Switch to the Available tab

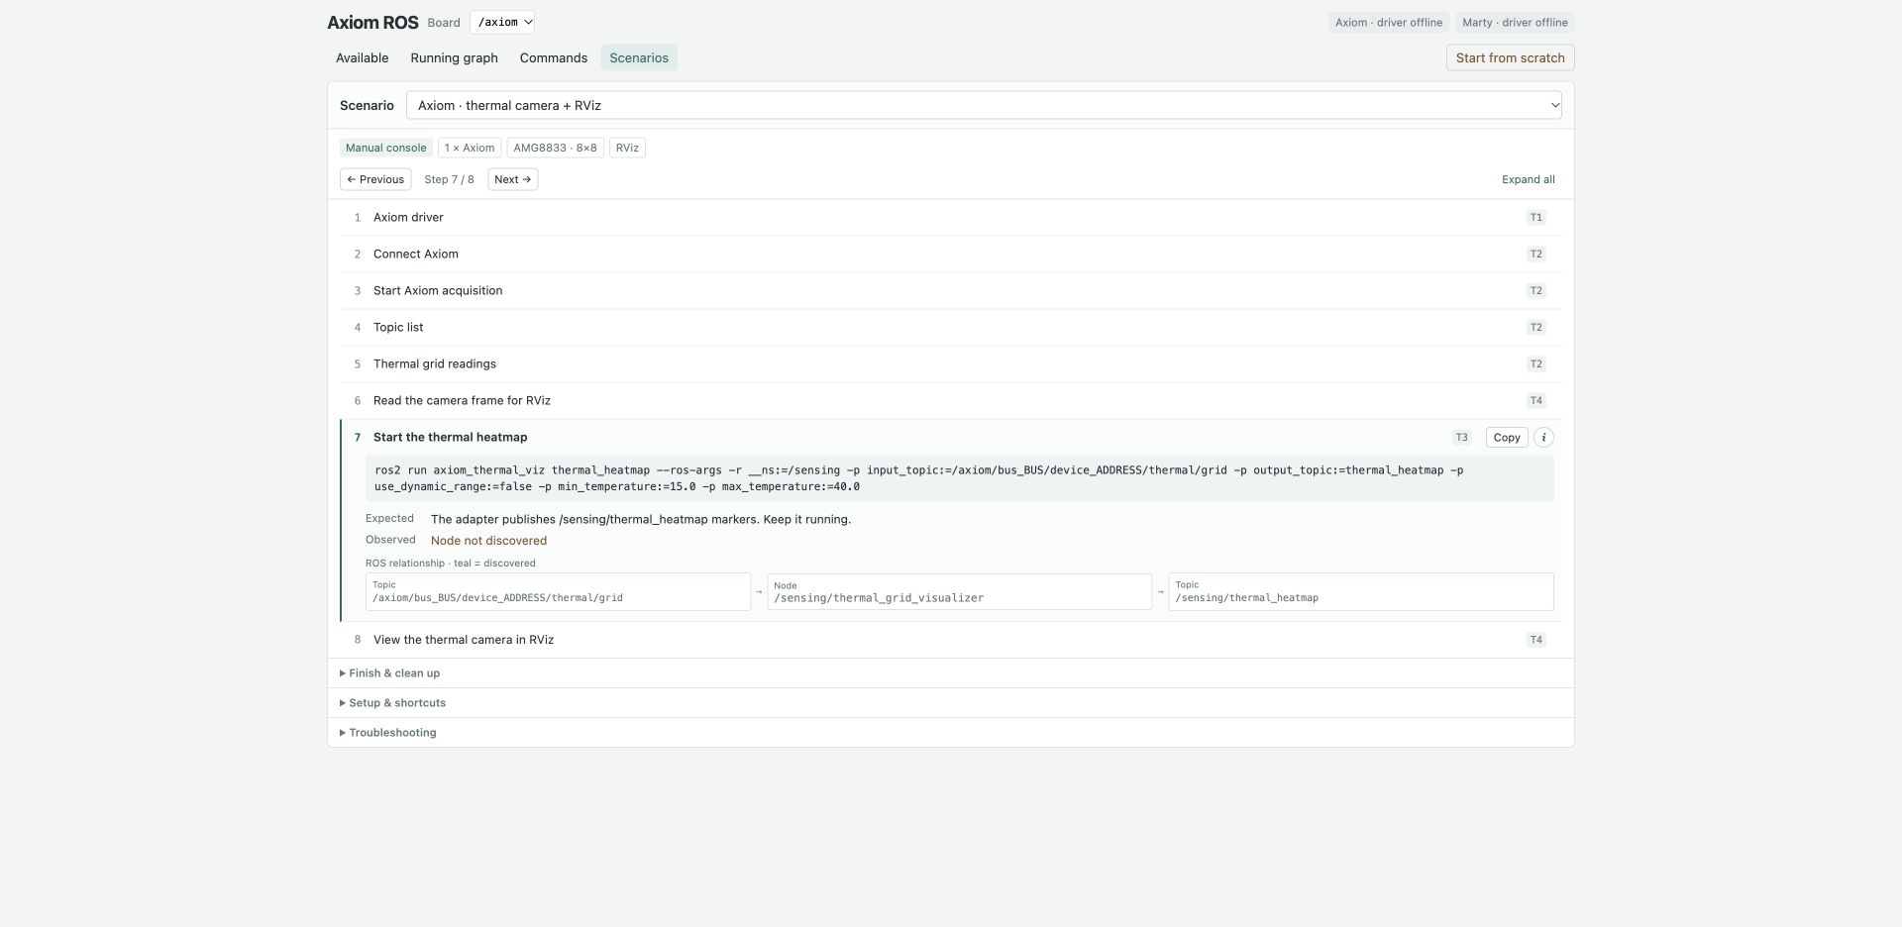tap(362, 57)
